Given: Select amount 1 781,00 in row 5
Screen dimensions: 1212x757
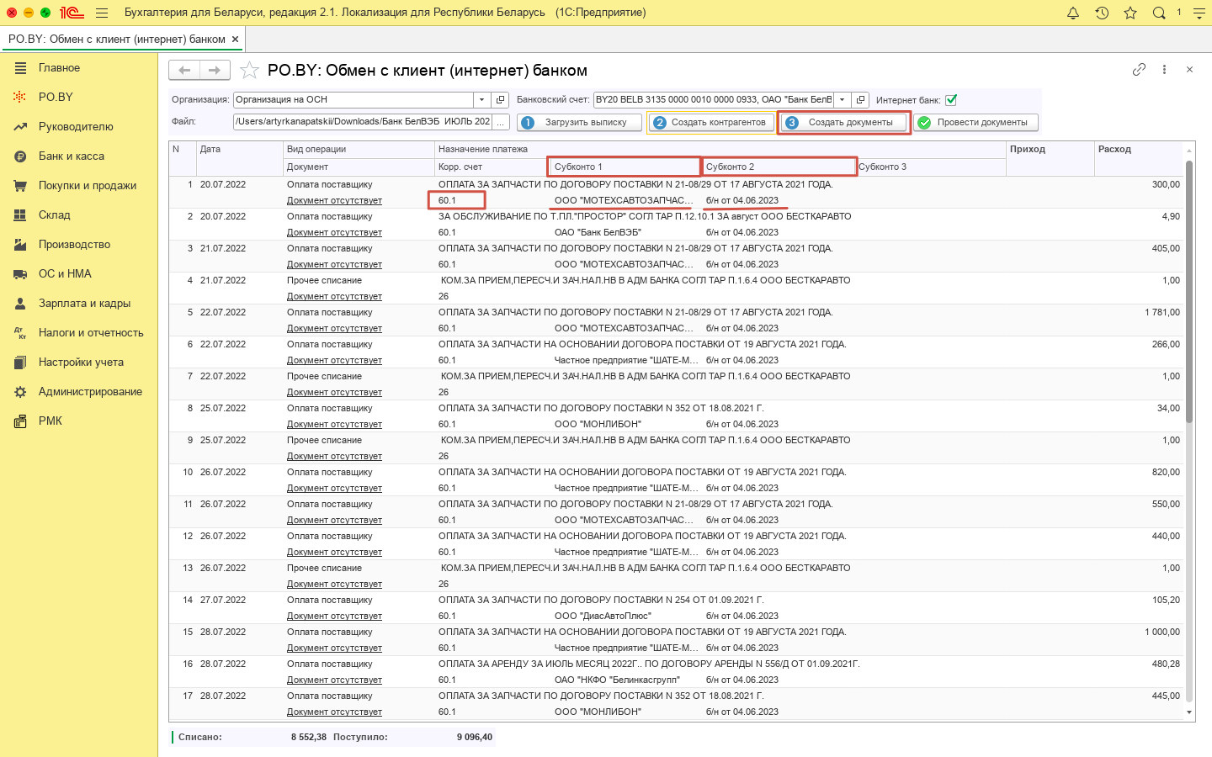Looking at the screenshot, I should pos(1162,312).
